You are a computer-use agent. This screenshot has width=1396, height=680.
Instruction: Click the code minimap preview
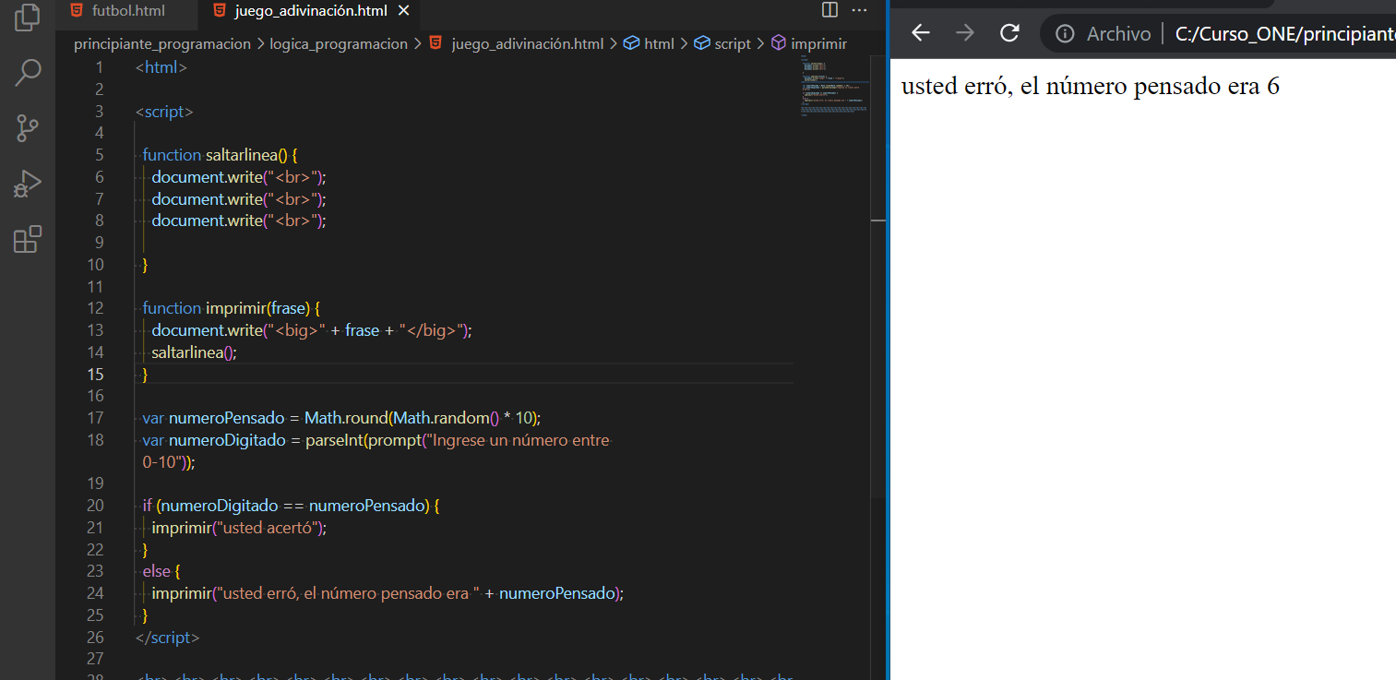(834, 86)
